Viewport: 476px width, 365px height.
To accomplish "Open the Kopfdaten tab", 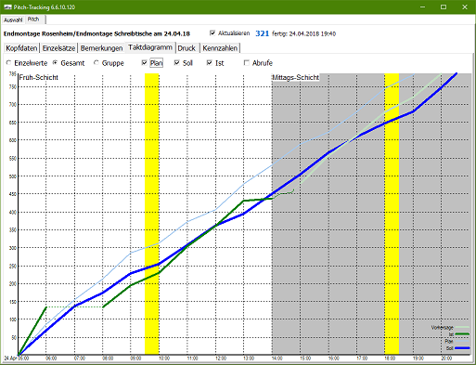I will coord(21,48).
